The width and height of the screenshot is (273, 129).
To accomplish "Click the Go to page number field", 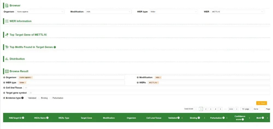I will [x=262, y=109].
